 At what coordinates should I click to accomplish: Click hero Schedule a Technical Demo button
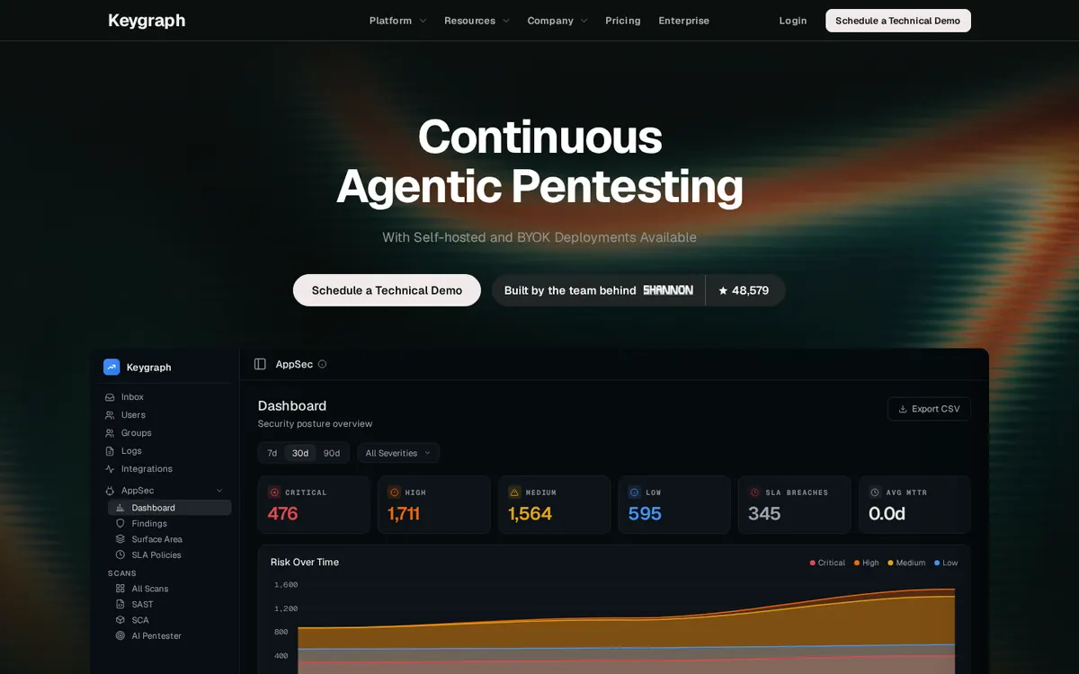387,290
